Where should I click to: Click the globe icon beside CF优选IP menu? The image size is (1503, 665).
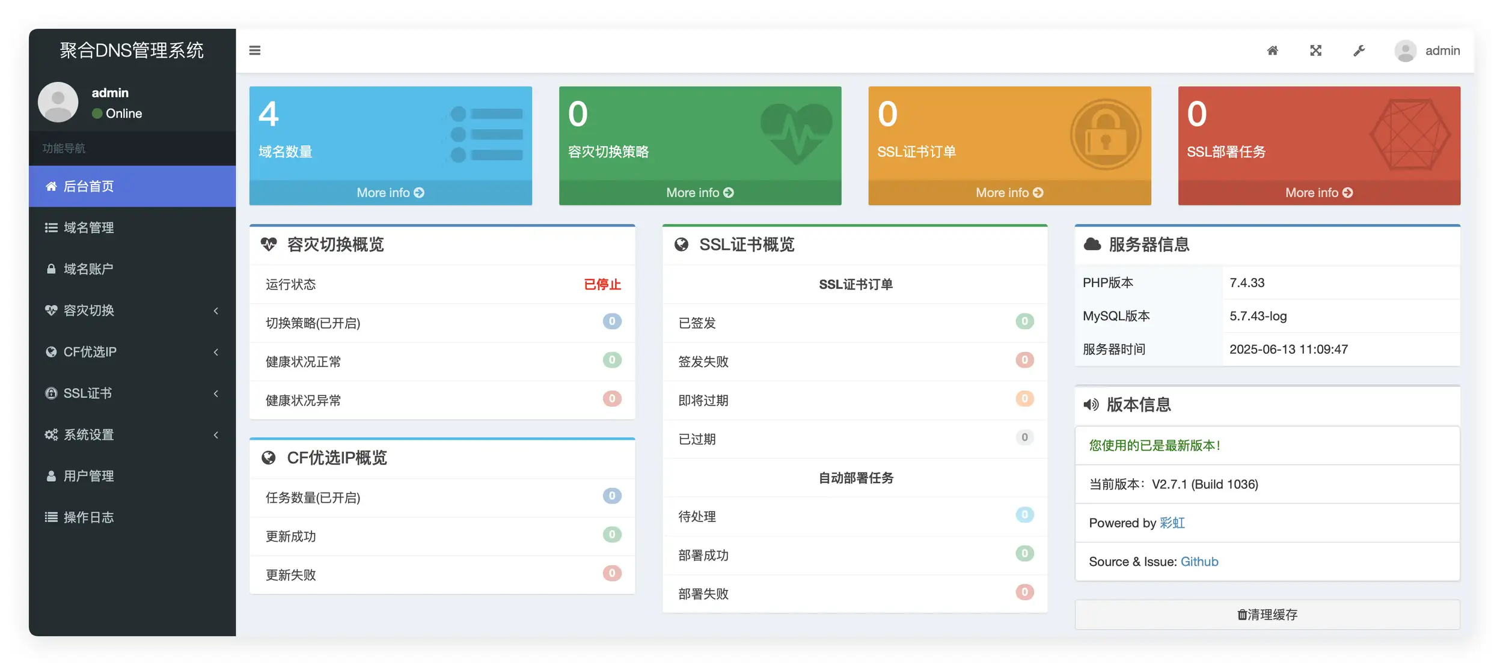click(51, 352)
